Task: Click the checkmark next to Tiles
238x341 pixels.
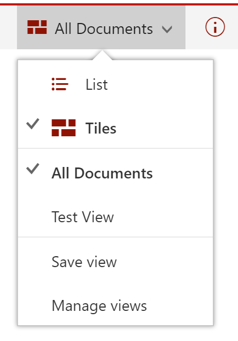Action: click(33, 124)
